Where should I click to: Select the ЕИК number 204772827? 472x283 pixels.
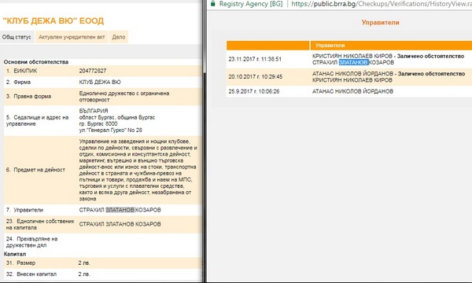93,71
